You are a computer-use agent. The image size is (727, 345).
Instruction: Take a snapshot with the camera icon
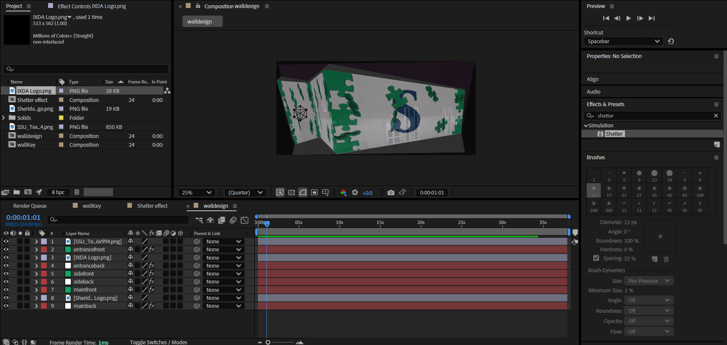point(391,193)
